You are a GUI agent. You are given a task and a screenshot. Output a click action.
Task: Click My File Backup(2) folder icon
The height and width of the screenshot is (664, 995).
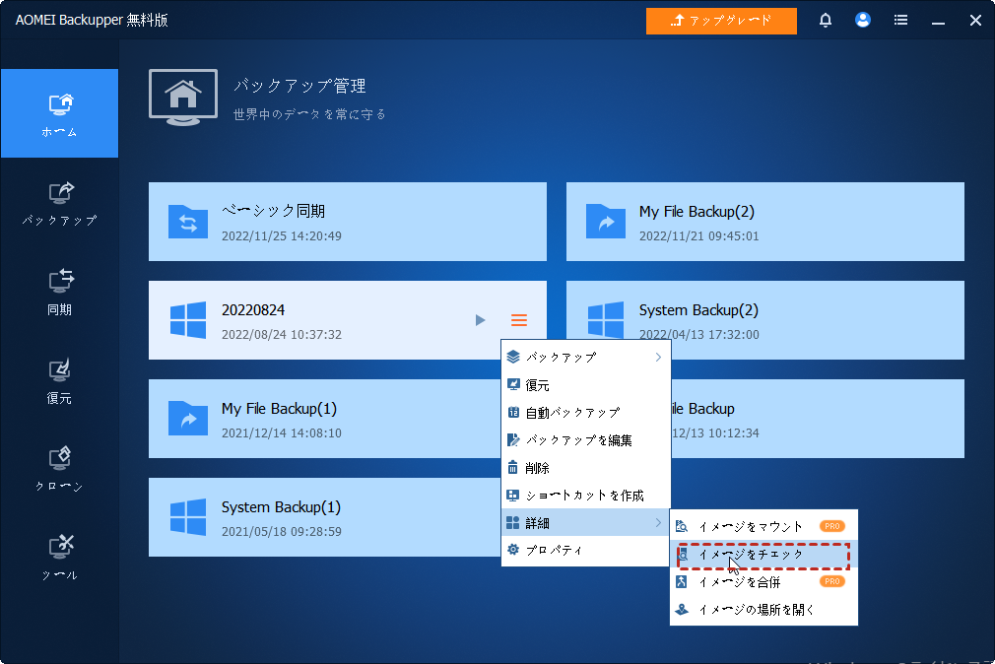tap(606, 222)
